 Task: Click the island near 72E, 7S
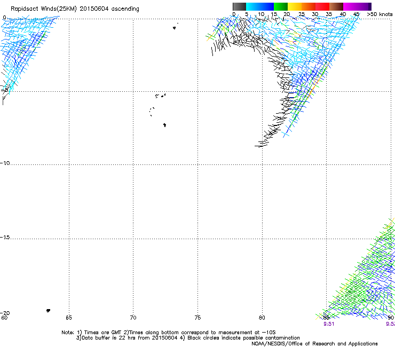tap(164, 125)
